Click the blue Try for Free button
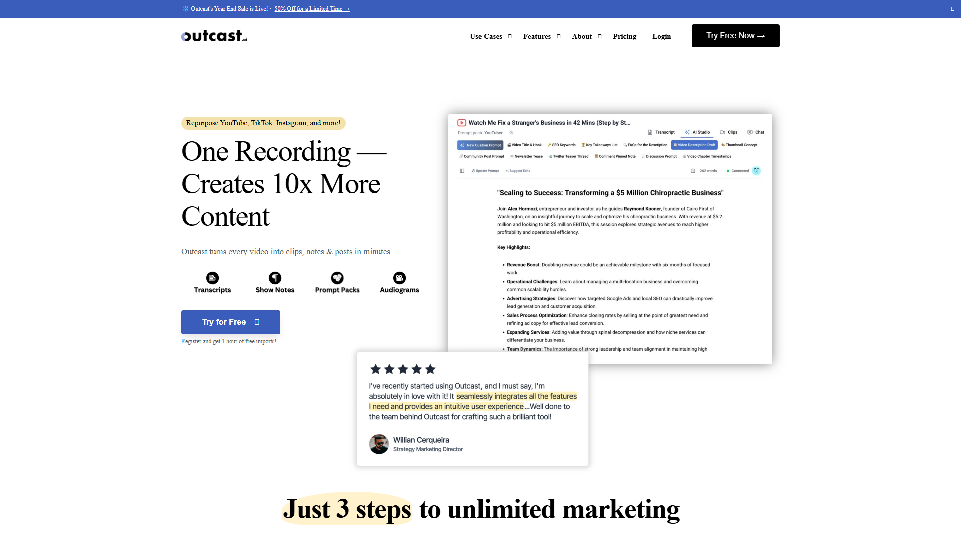 coord(231,322)
